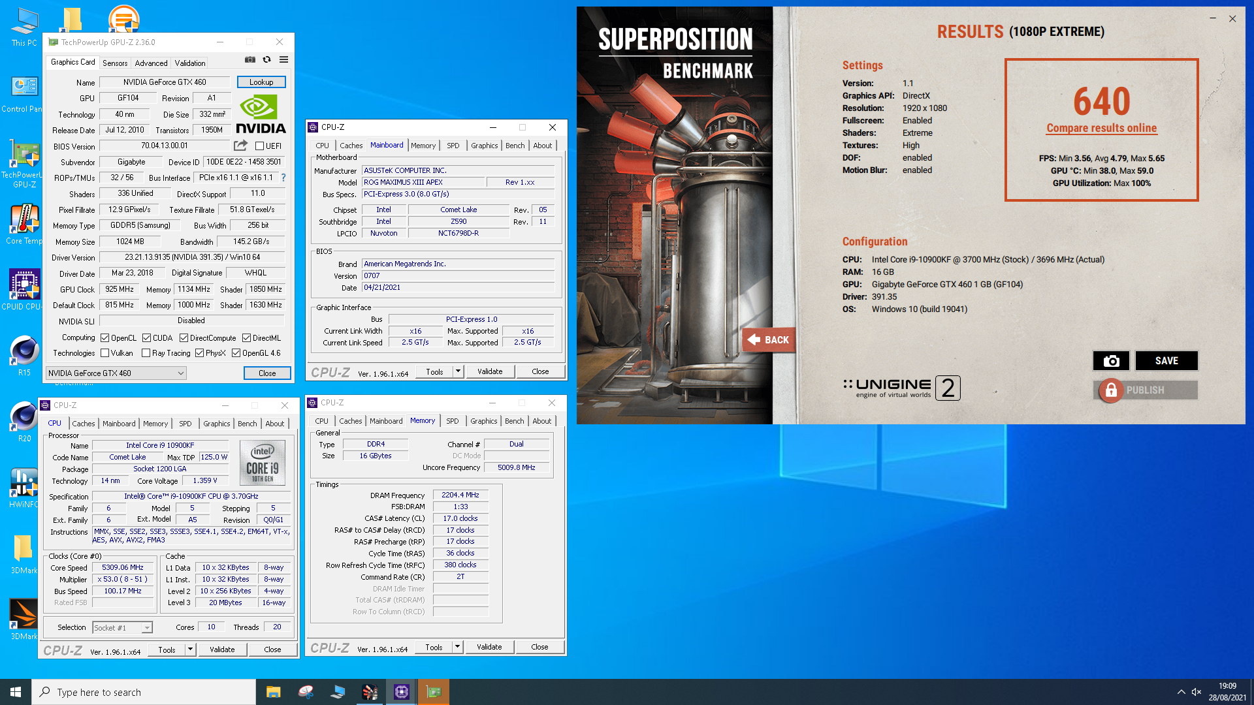The image size is (1254, 705).
Task: Click the BIOS version share/export icon
Action: (240, 146)
